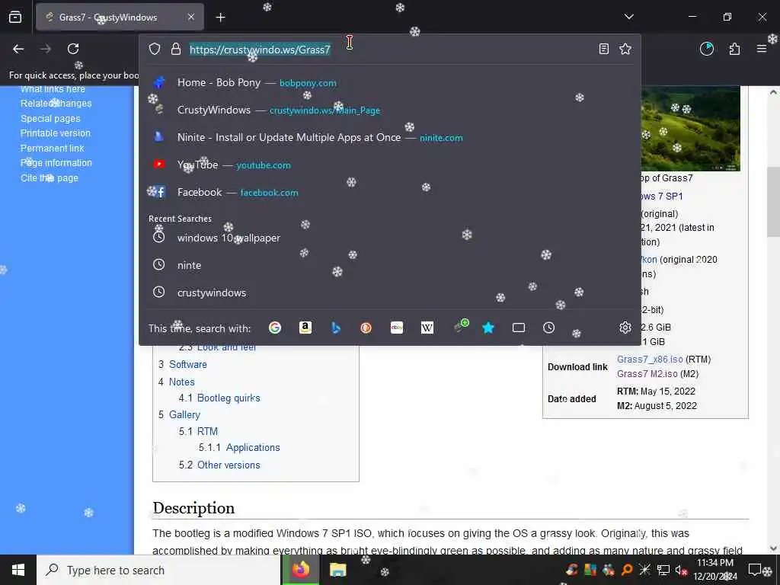Open the YouTube suggestion
This screenshot has height=585, width=780.
click(389, 165)
